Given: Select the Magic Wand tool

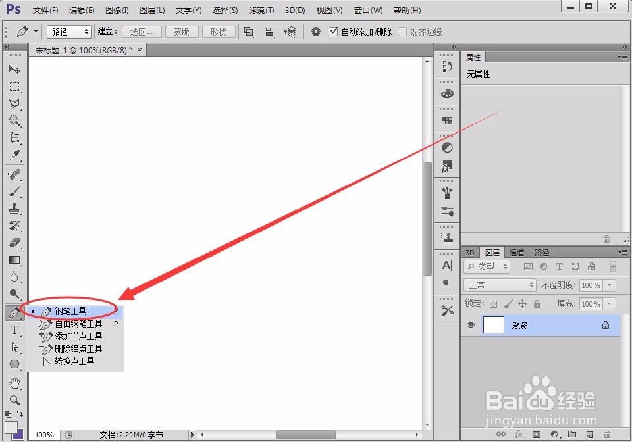Looking at the screenshot, I should (x=14, y=120).
